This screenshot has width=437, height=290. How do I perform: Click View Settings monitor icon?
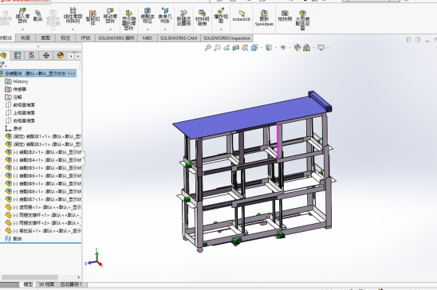coord(321,48)
